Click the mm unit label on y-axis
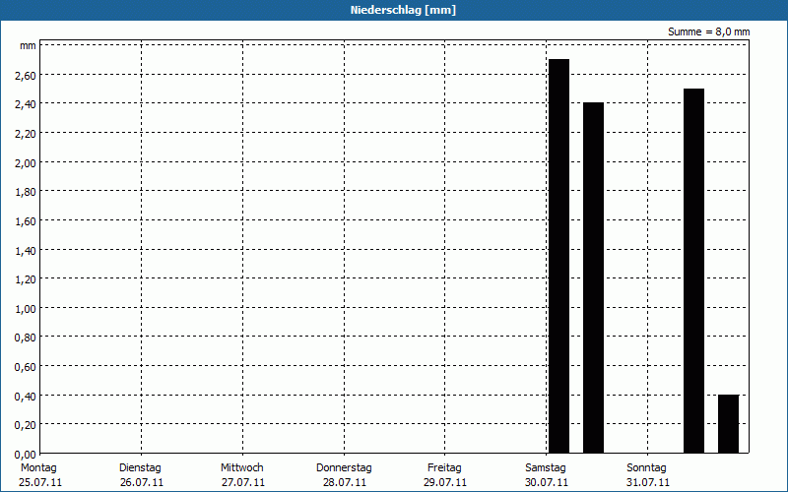 point(29,45)
